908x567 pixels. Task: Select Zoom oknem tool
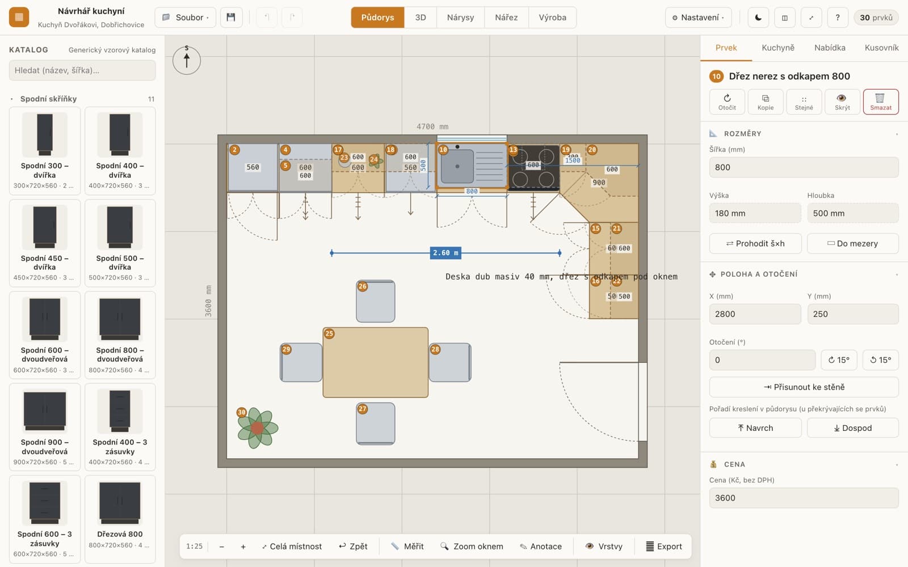472,547
